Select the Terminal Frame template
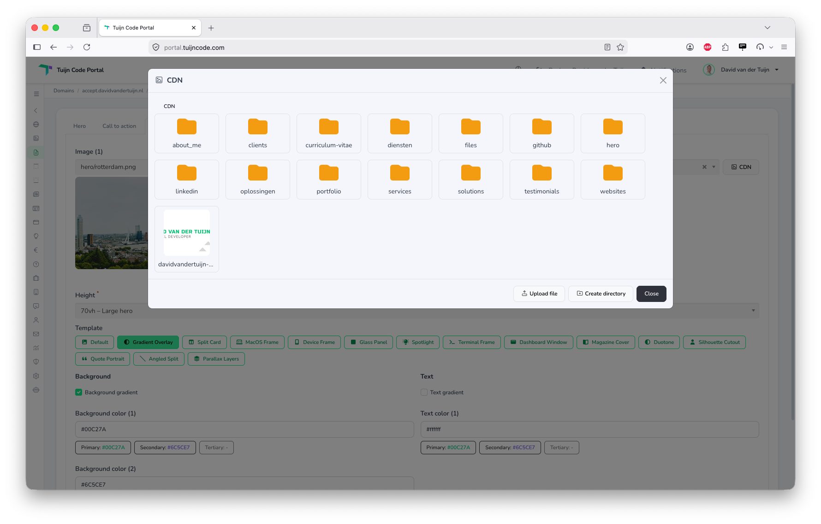821x524 pixels. 472,342
